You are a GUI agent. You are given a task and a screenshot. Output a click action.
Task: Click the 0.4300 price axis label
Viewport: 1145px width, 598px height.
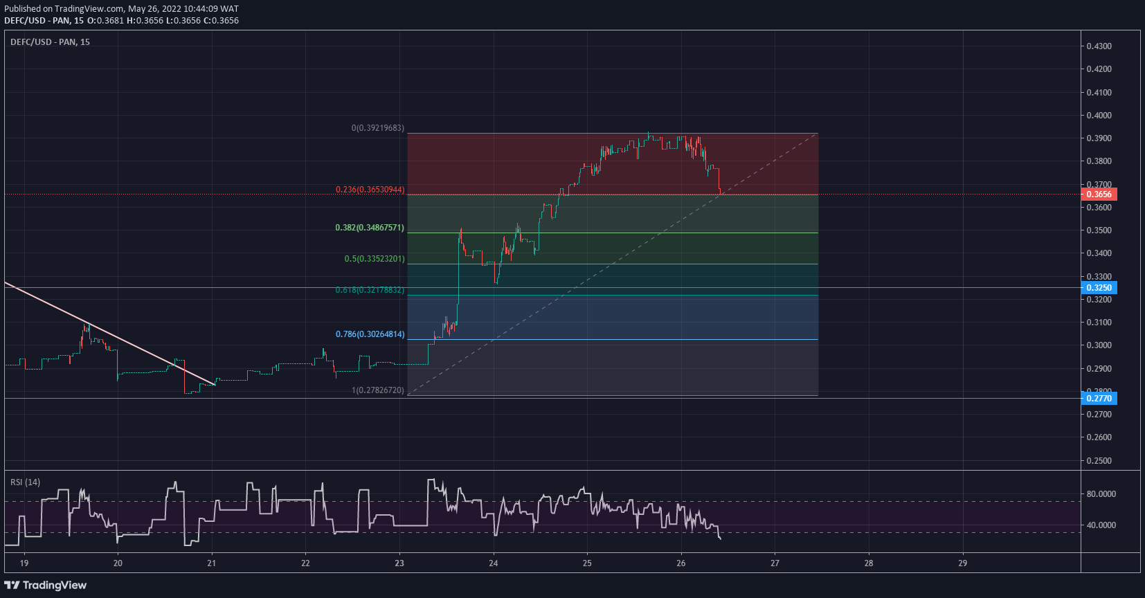click(1099, 46)
